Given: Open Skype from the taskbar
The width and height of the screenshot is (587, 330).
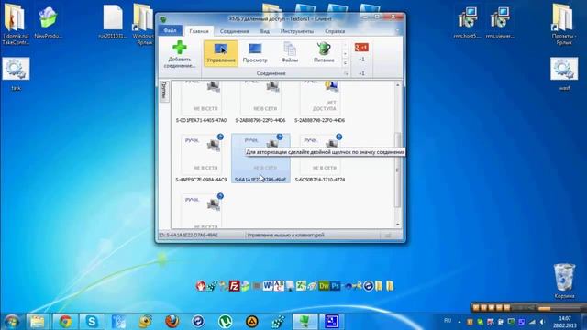Looking at the screenshot, I should [92, 322].
